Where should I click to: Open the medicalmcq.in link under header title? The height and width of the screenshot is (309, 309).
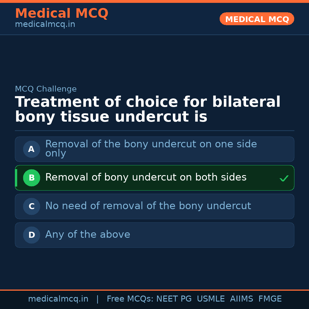[x=45, y=24]
